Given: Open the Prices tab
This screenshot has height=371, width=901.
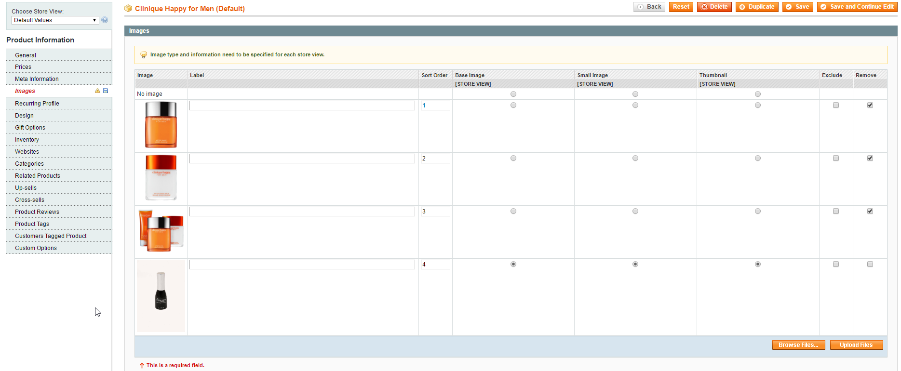Looking at the screenshot, I should (x=59, y=67).
